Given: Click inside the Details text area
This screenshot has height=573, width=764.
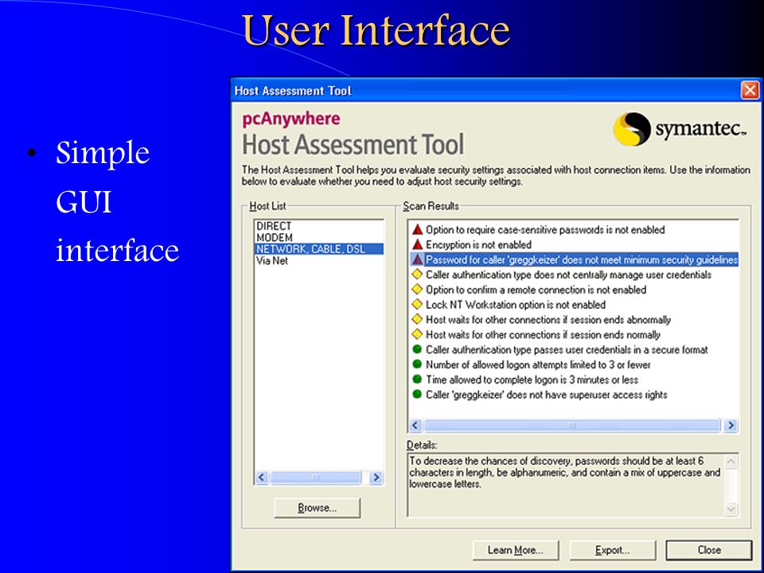Looking at the screenshot, I should tap(566, 485).
